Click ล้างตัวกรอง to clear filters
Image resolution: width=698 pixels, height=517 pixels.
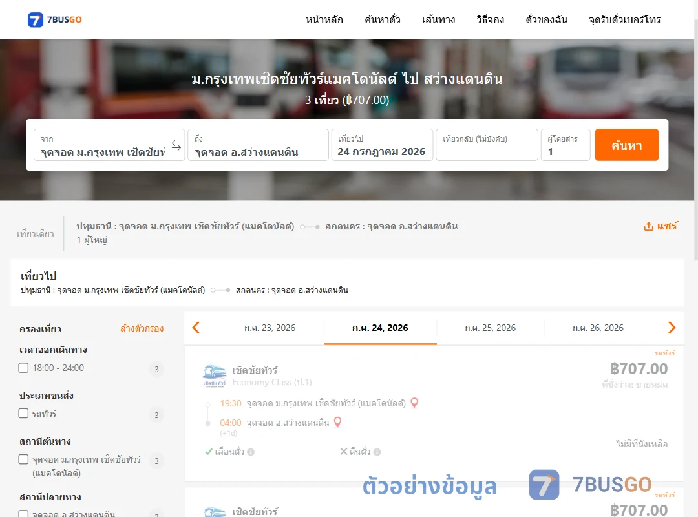(x=142, y=329)
